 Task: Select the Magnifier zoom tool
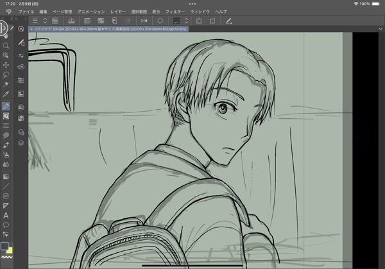click(6, 46)
